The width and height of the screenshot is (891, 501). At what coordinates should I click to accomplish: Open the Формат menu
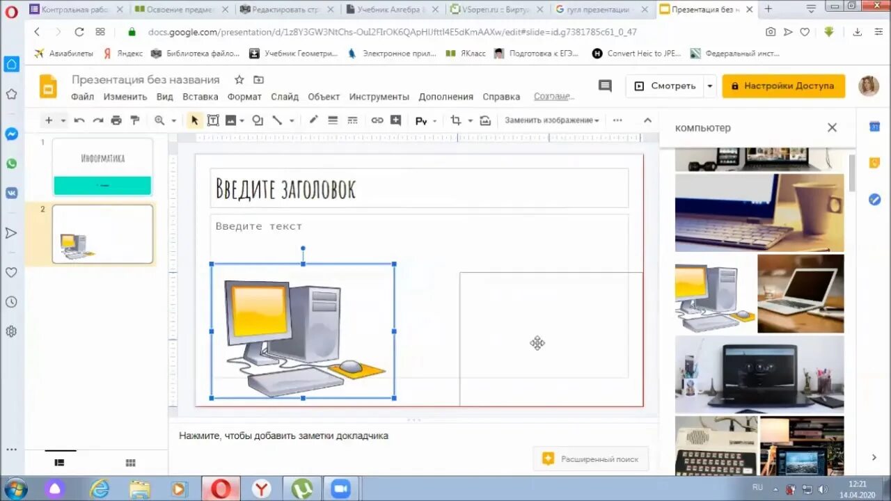(x=244, y=97)
